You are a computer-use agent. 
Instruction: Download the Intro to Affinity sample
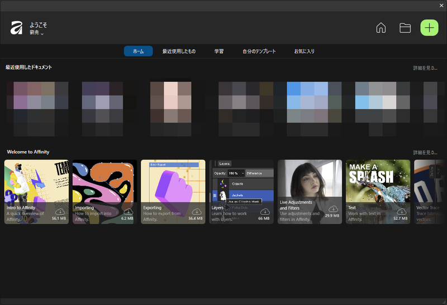tap(60, 211)
